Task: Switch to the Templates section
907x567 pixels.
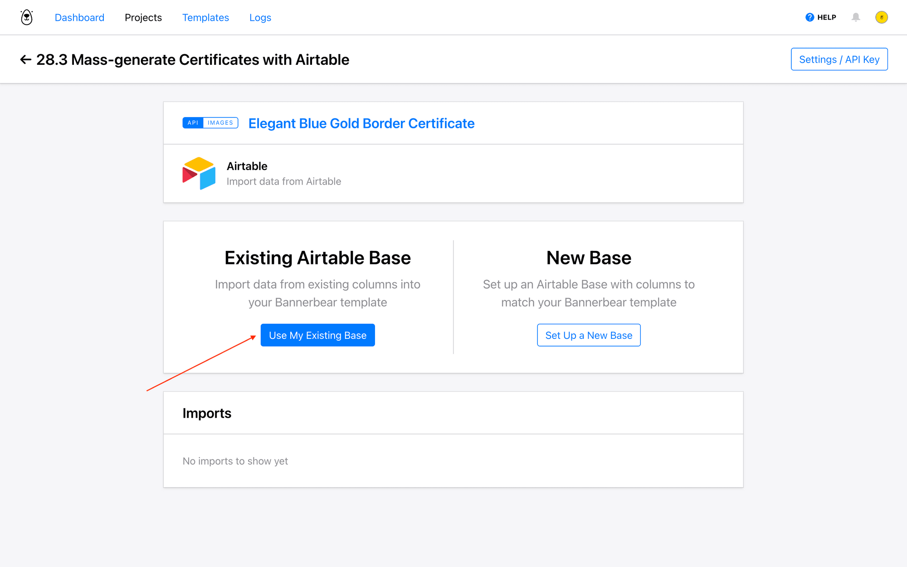Action: [205, 17]
